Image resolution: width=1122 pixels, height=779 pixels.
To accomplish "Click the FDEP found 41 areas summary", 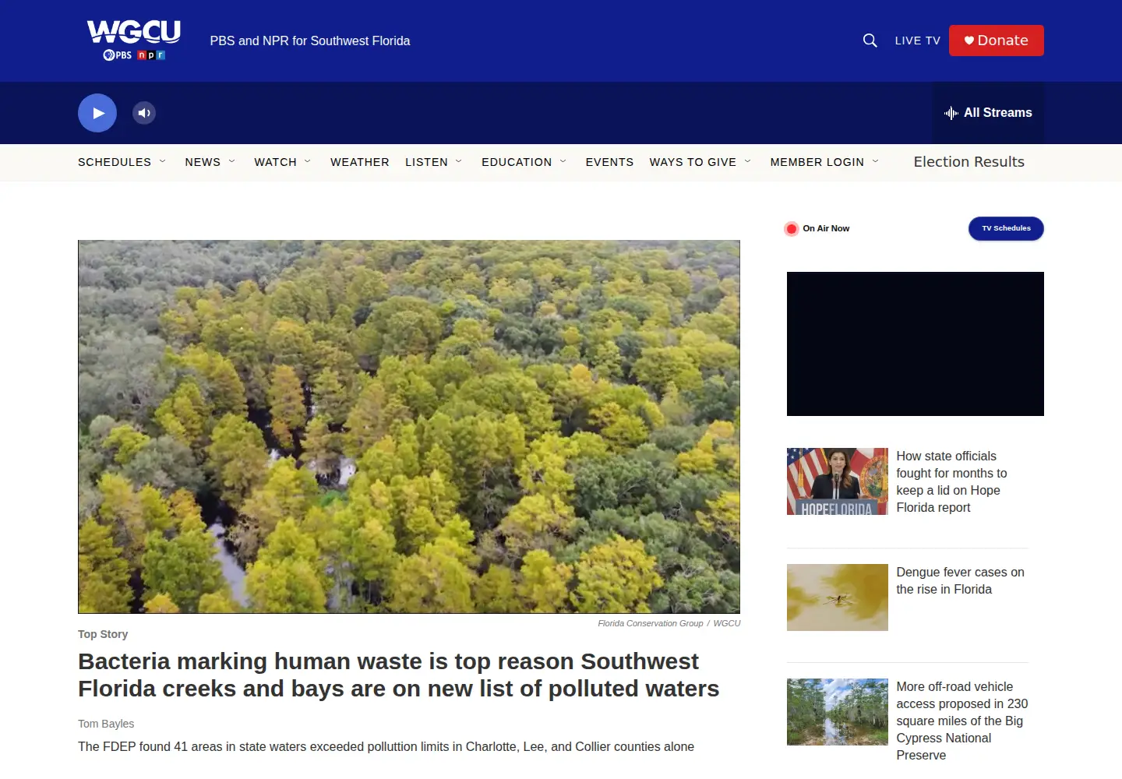I will (386, 746).
